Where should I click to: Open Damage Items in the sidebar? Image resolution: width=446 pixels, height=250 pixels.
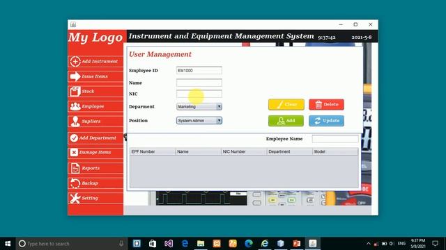pos(95,153)
